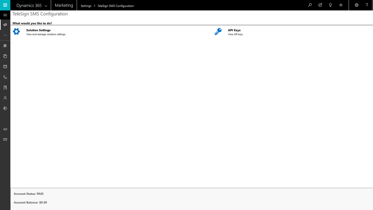The height and width of the screenshot is (210, 373).
Task: Open the clipboard document sidebar icon
Action: click(5, 56)
